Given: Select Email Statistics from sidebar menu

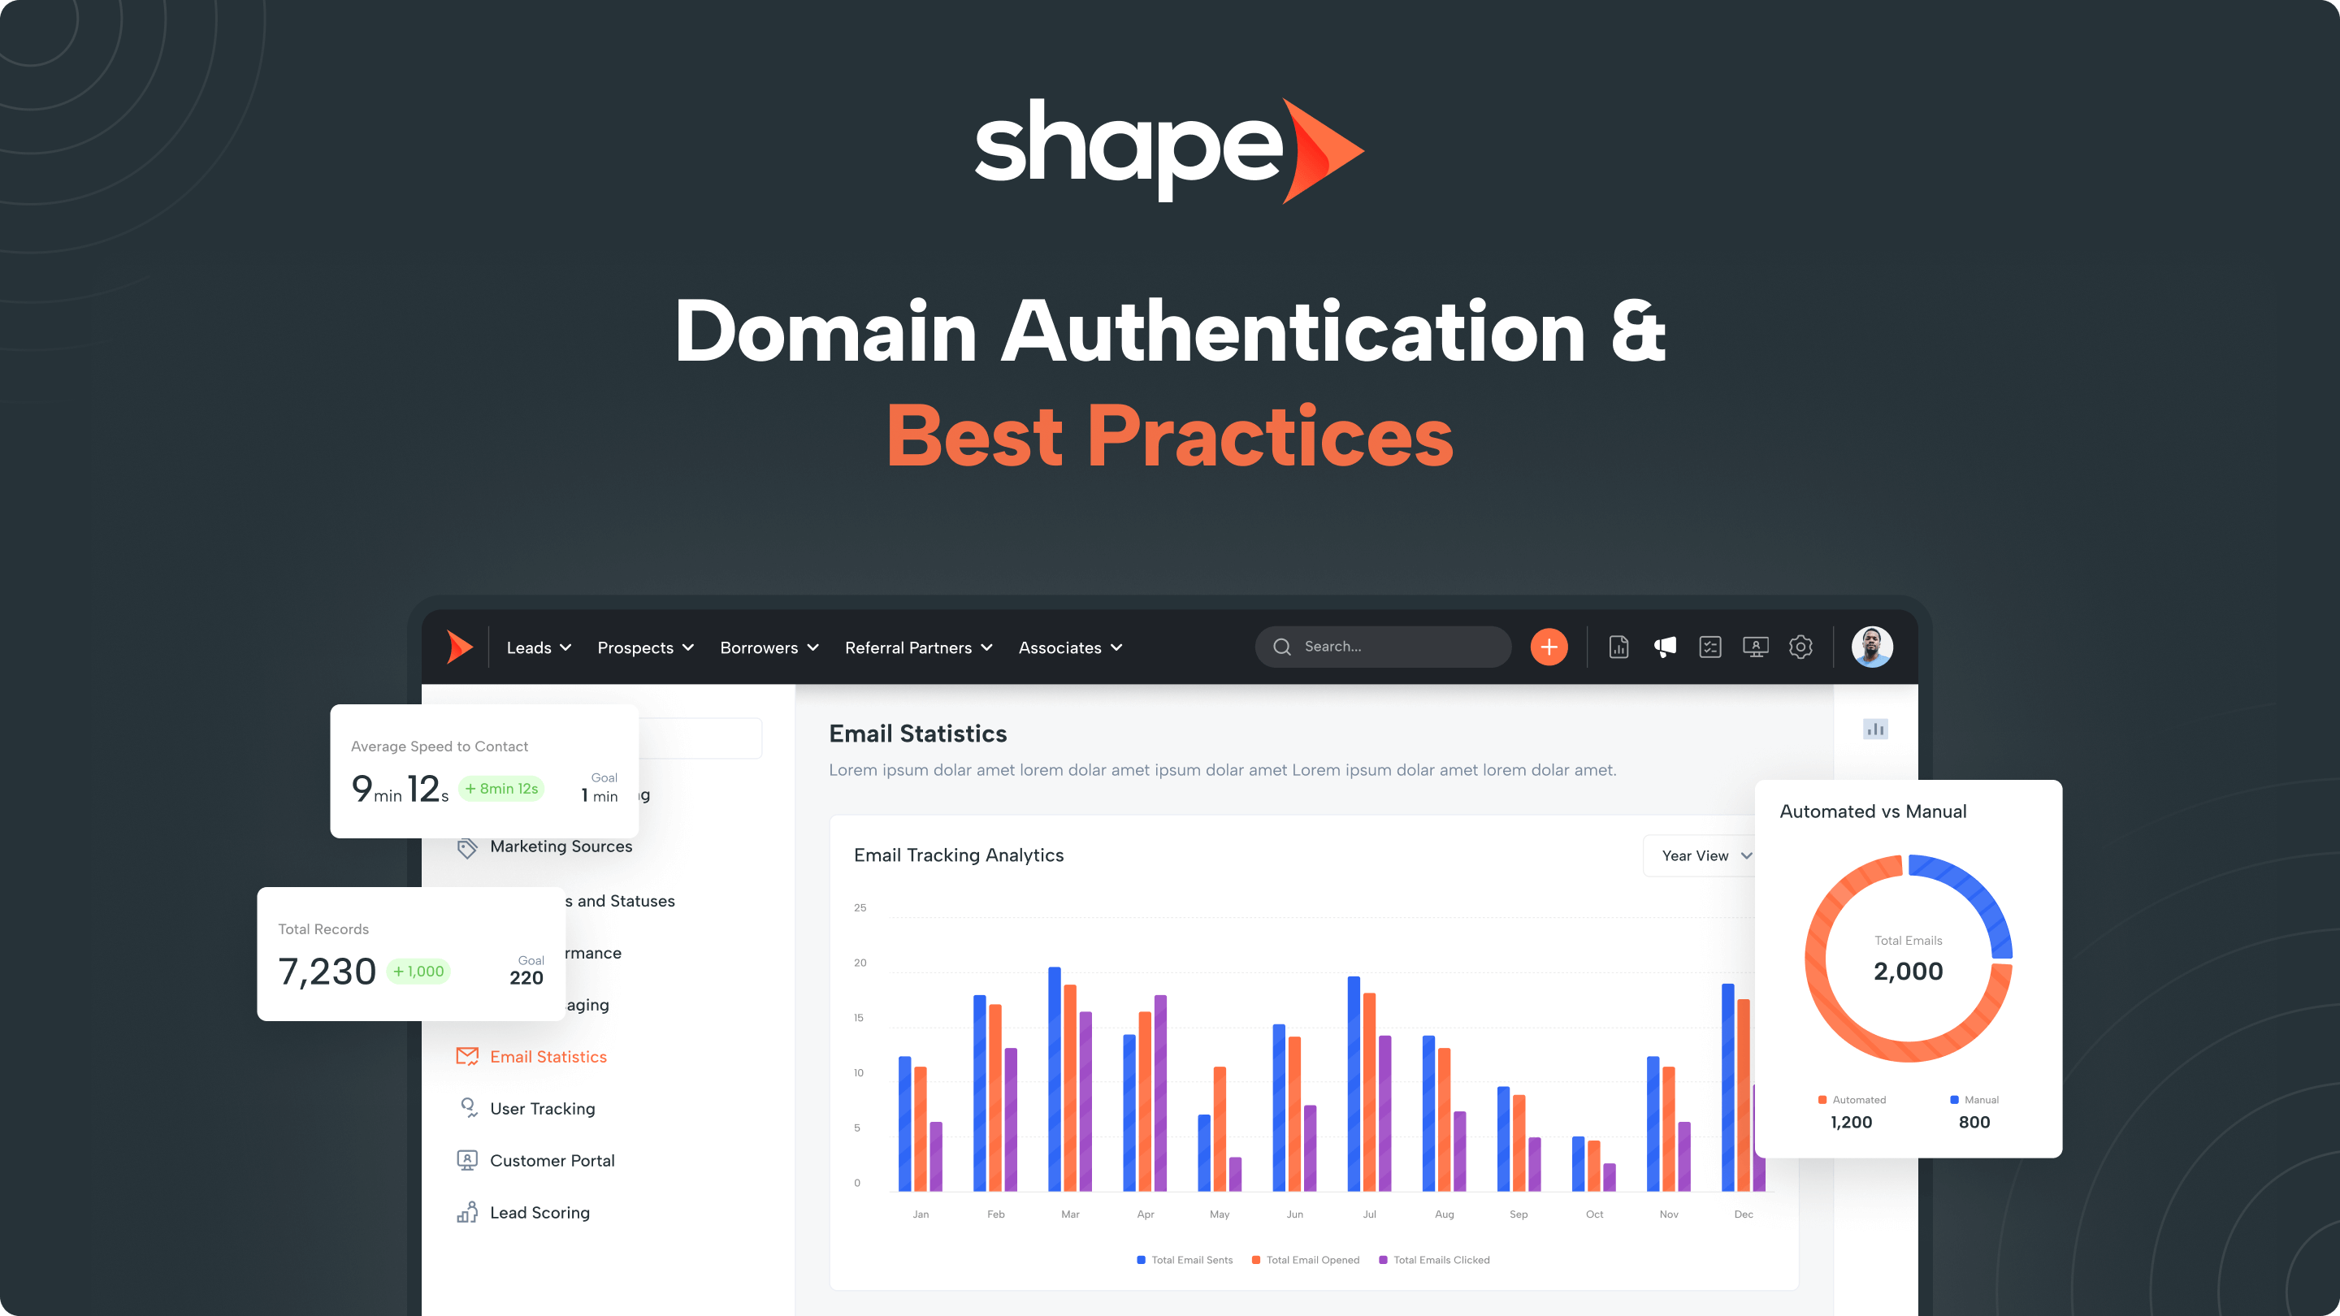Looking at the screenshot, I should click(547, 1056).
